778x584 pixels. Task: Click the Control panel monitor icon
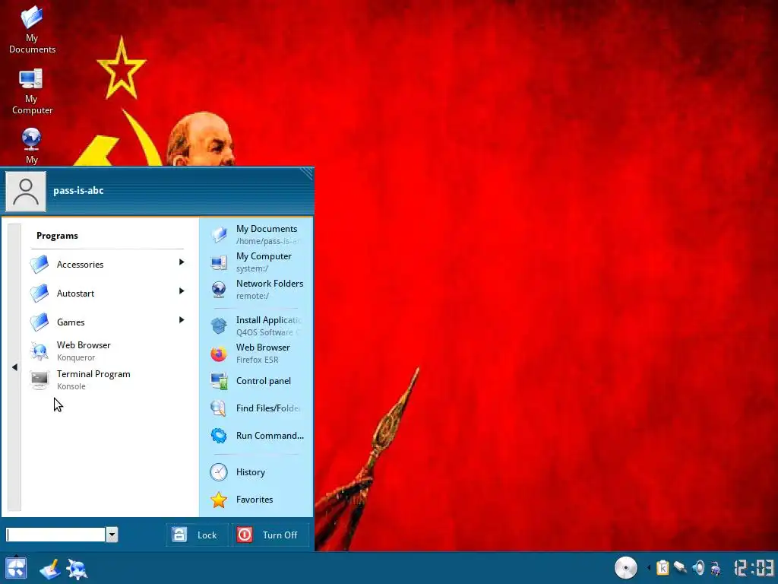[218, 382]
